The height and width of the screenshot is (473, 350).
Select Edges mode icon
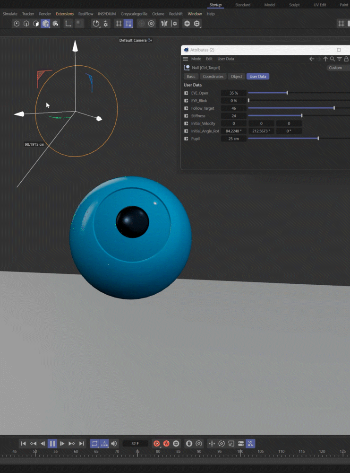pos(26,24)
